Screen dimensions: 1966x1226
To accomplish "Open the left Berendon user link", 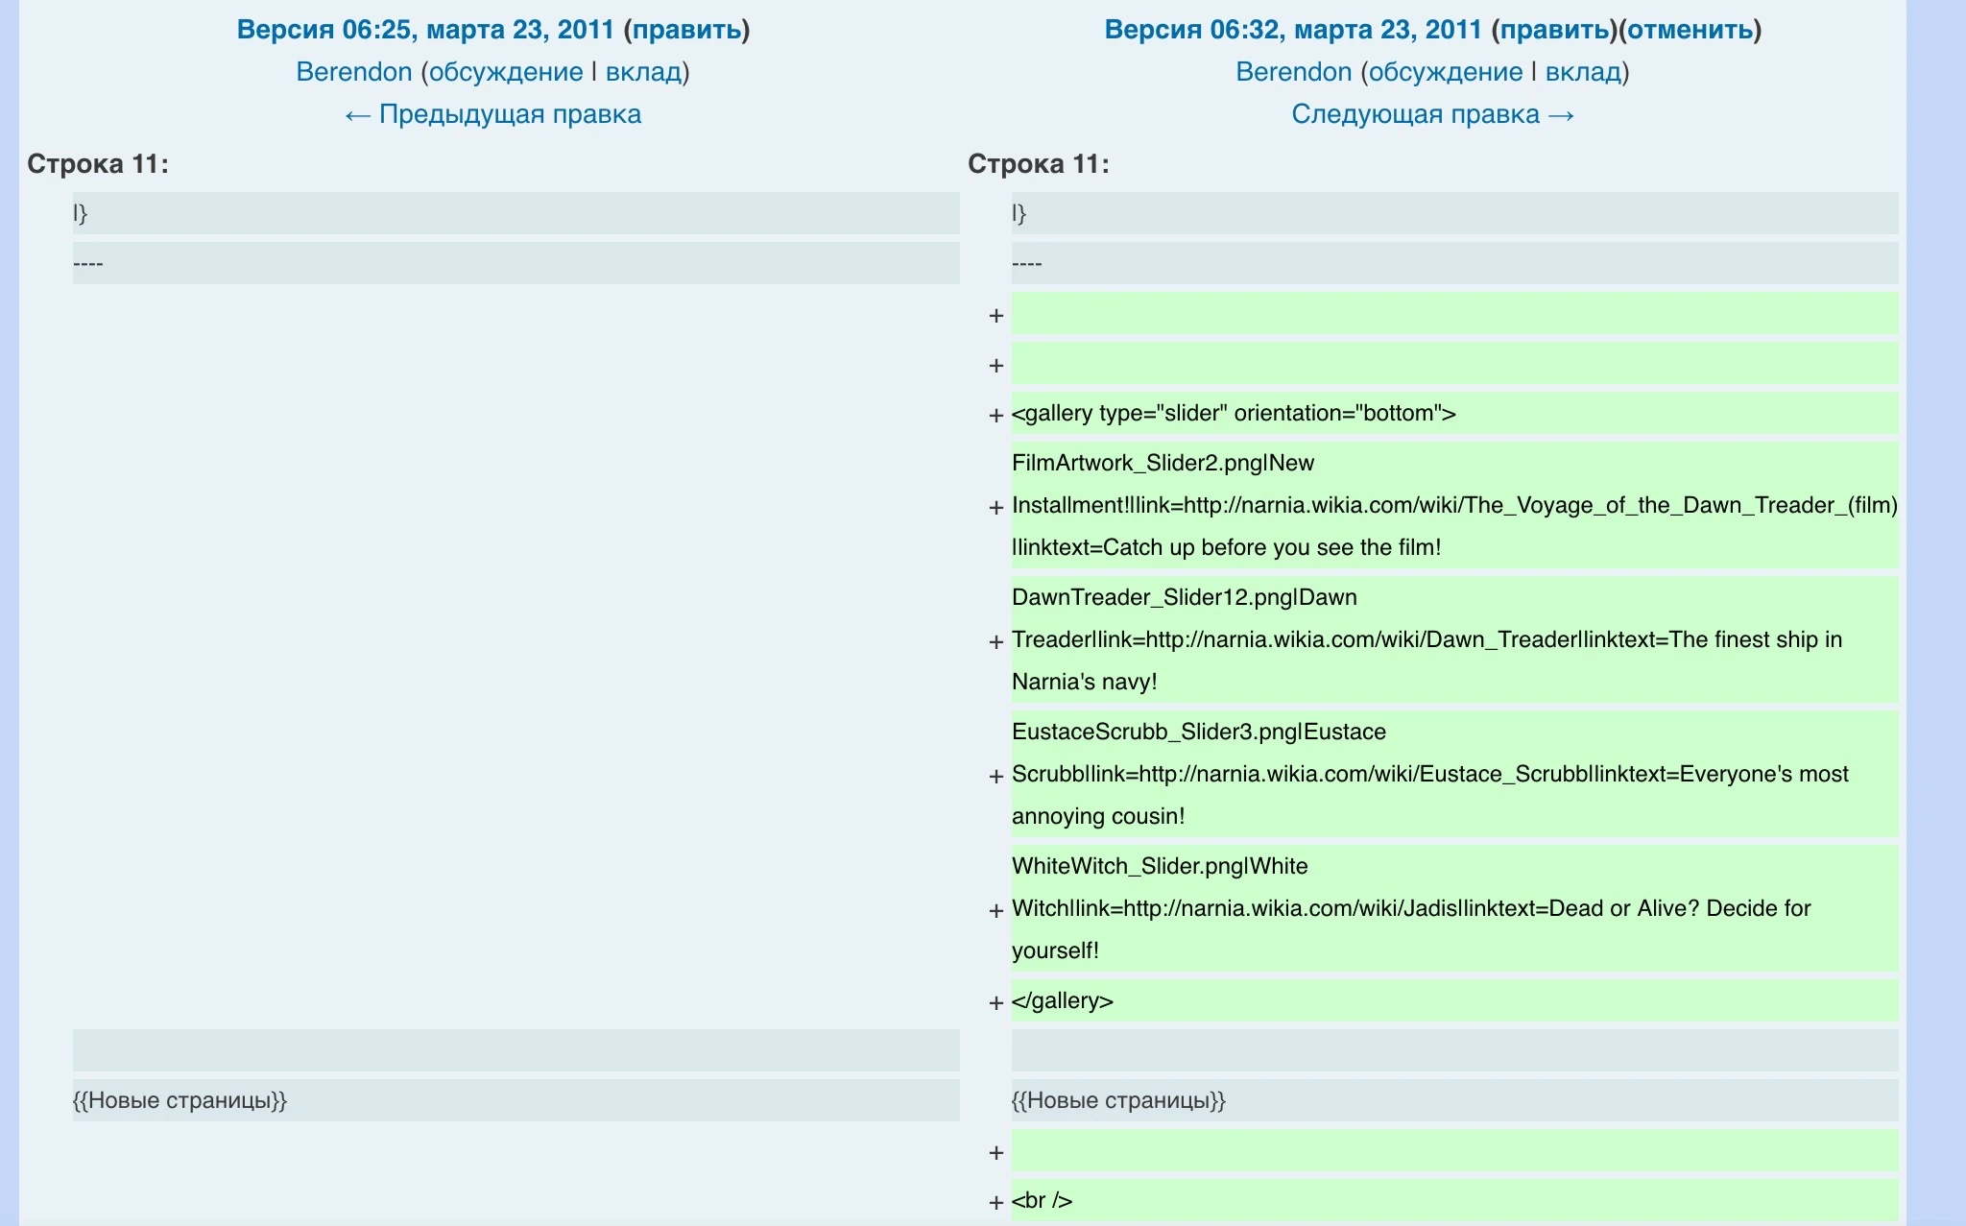I will (353, 72).
